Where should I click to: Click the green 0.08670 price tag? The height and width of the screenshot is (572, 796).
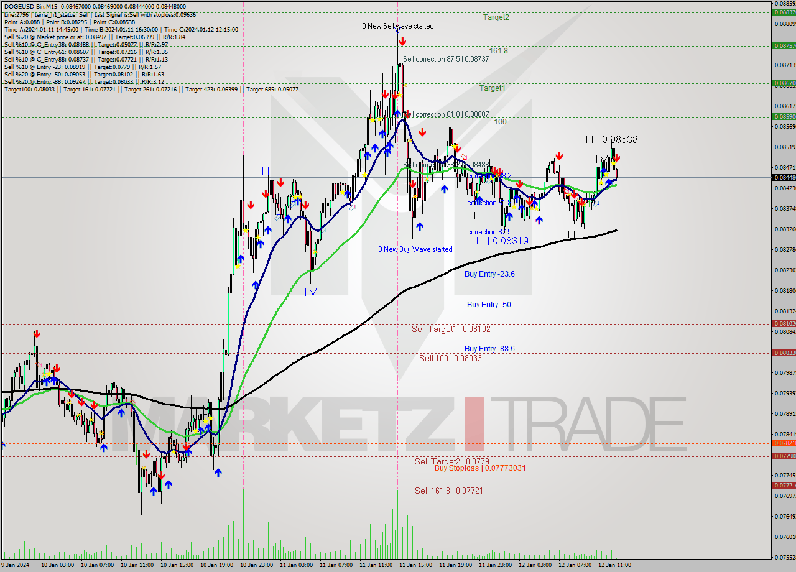(x=784, y=83)
